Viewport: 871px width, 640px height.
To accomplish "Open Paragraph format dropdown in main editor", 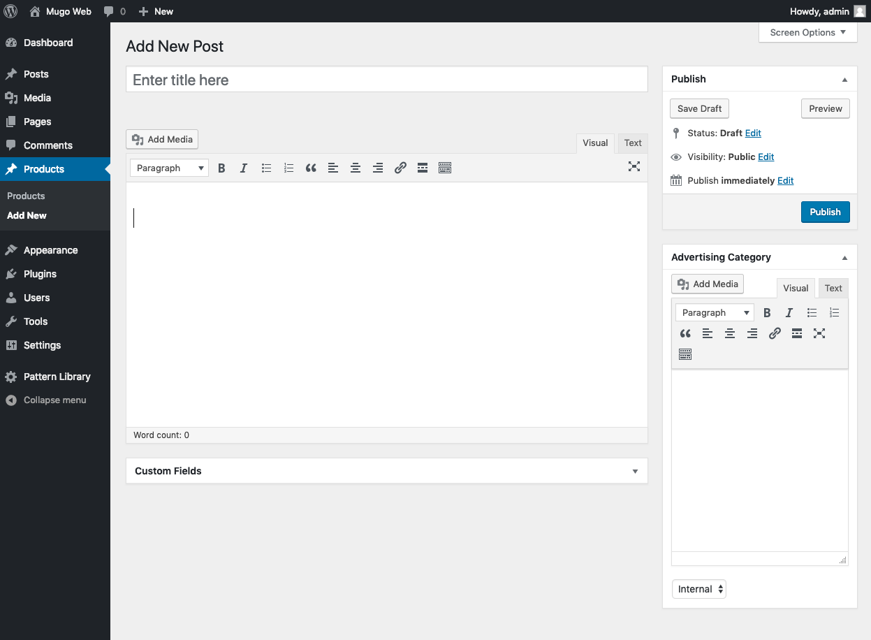I will [170, 168].
